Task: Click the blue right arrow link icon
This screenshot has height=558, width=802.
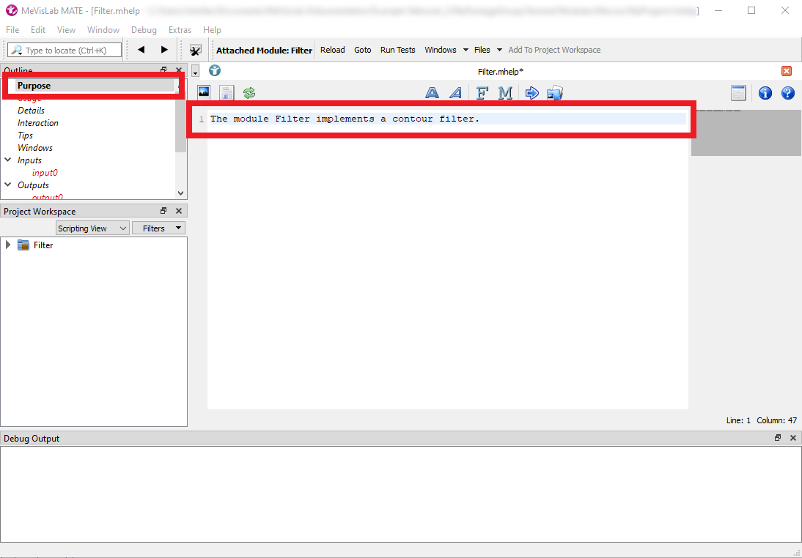Action: point(532,93)
